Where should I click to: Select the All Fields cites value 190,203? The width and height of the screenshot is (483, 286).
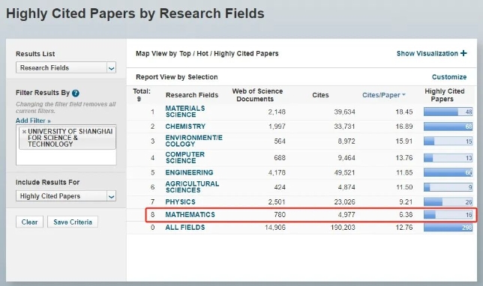click(343, 228)
